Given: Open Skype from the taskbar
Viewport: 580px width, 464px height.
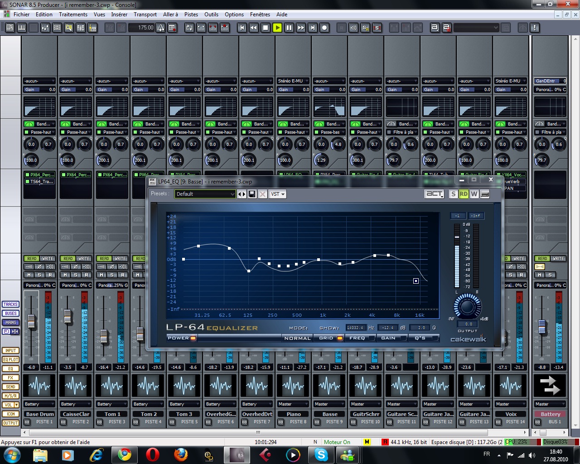Looking at the screenshot, I should (321, 454).
